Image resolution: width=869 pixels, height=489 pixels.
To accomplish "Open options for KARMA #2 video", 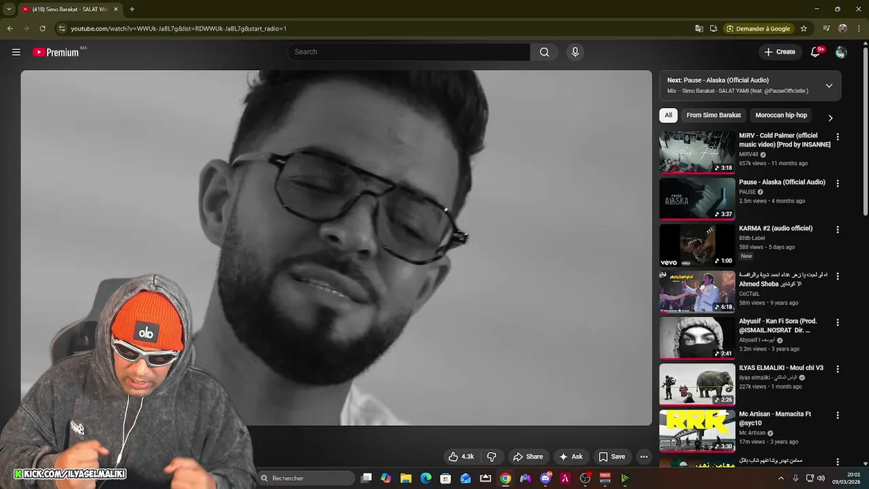I will [x=838, y=230].
